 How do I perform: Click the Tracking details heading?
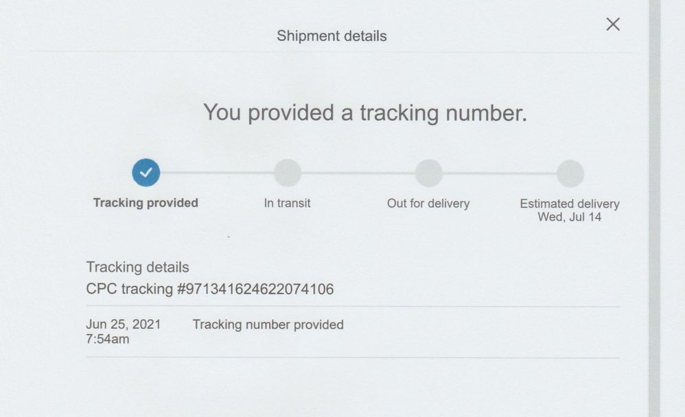point(137,267)
